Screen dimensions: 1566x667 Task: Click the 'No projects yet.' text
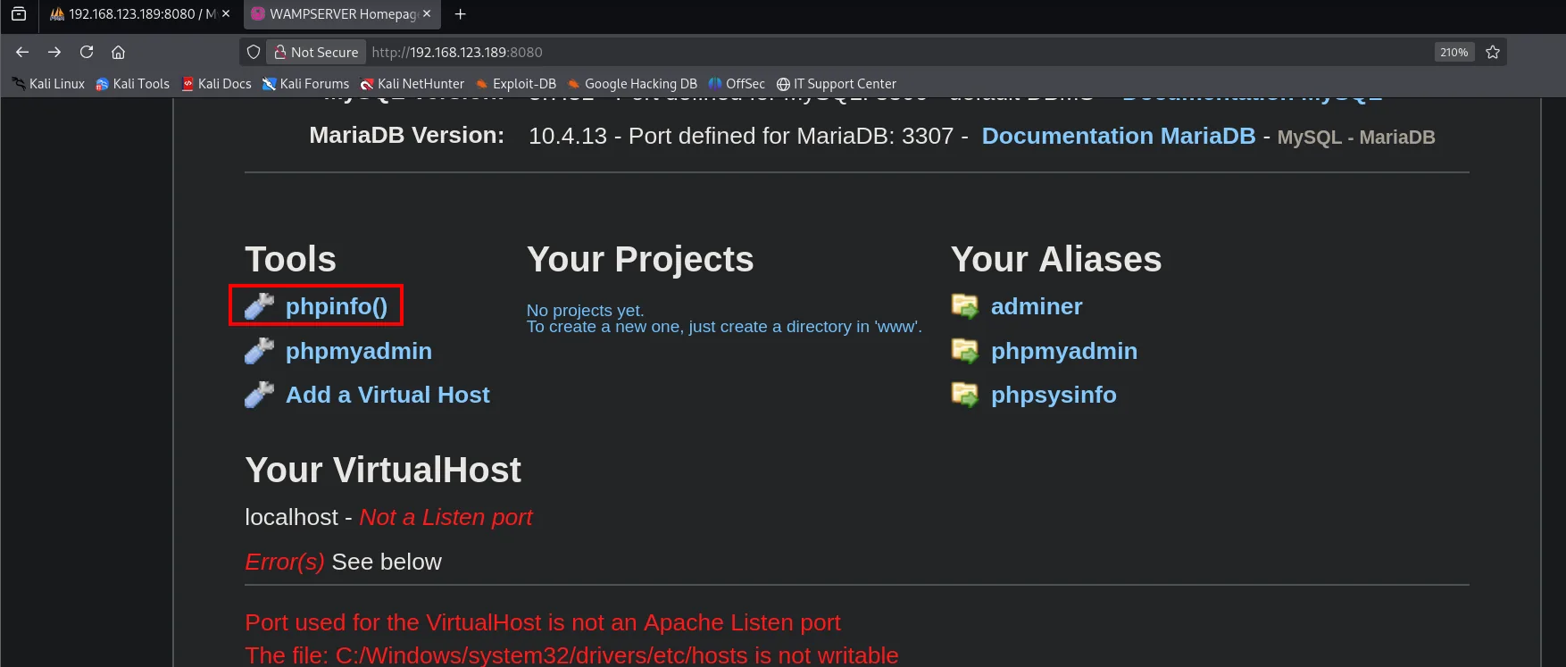[585, 310]
